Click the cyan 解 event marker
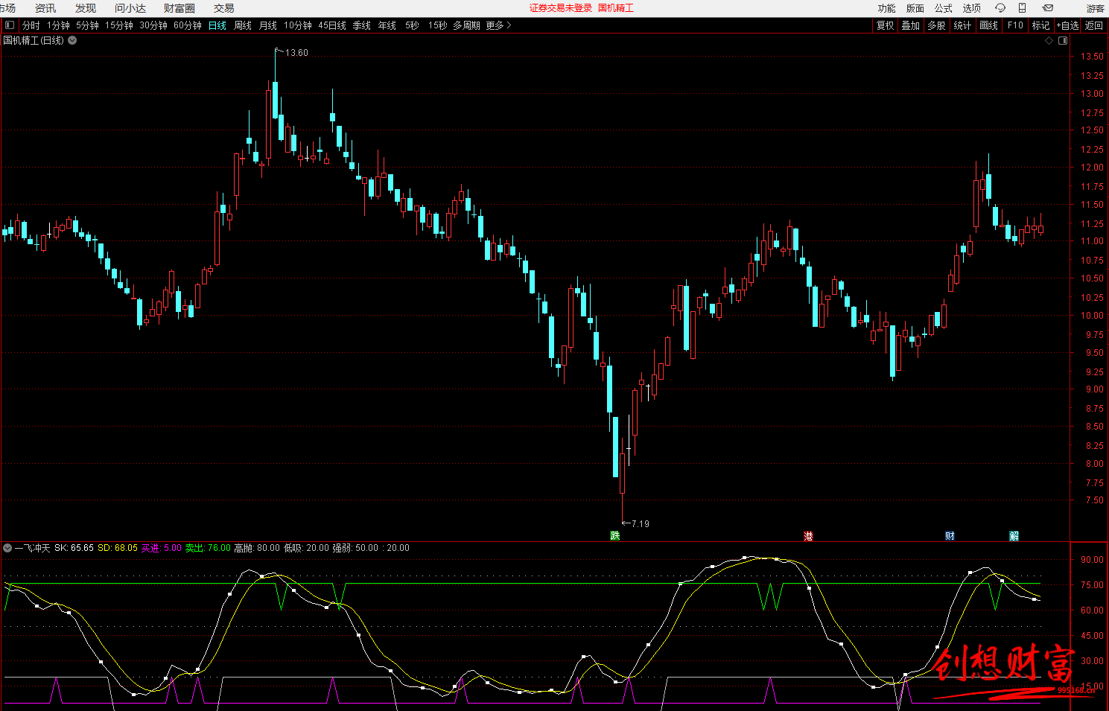Viewport: 1109px width, 711px height. (1014, 536)
